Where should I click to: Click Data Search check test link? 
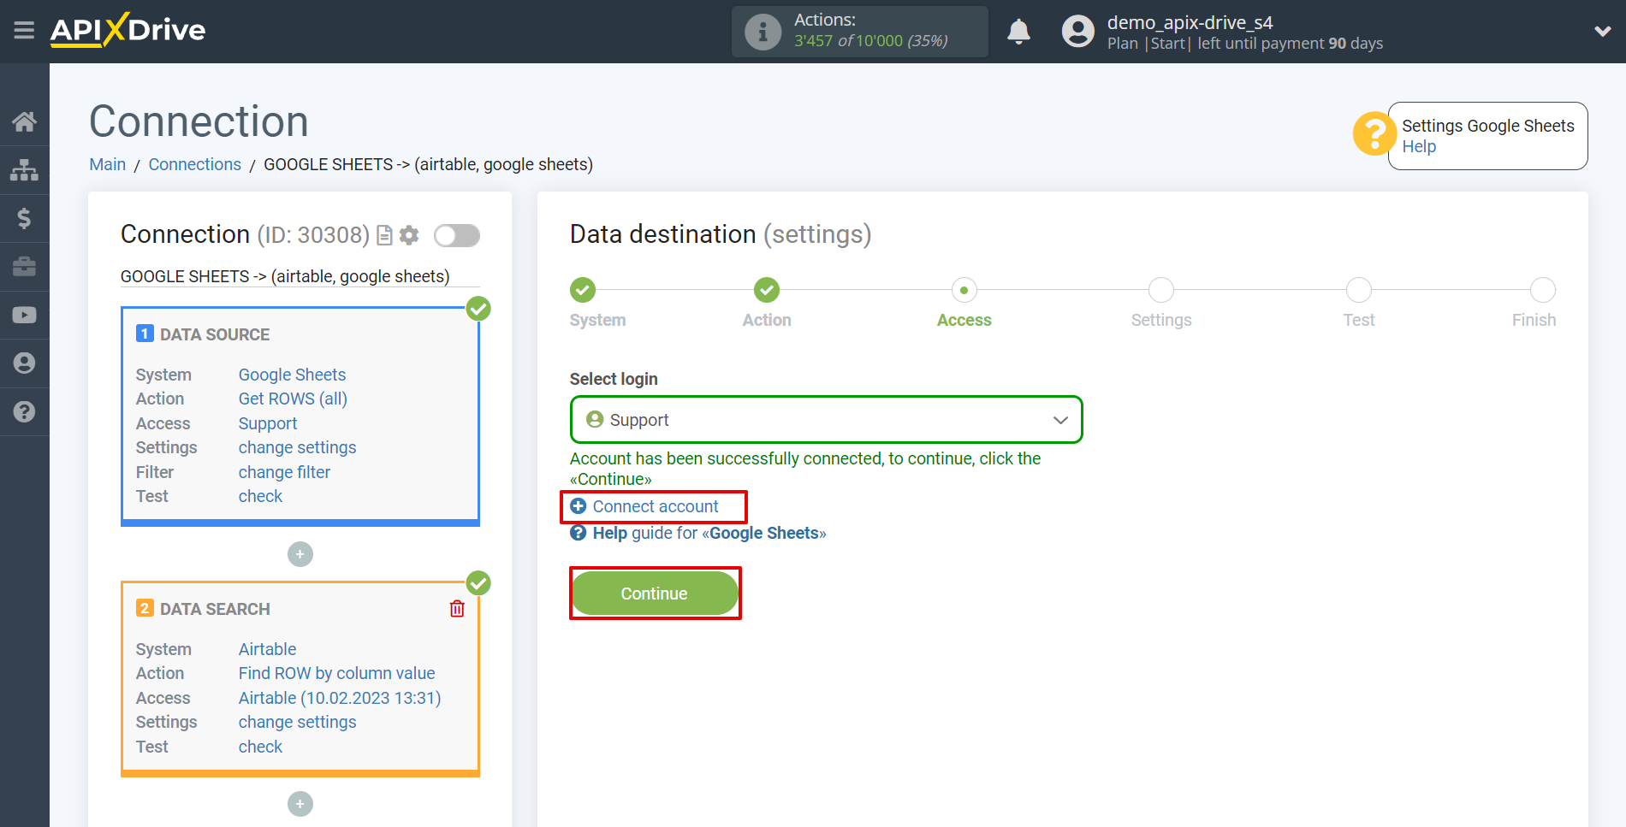click(260, 747)
